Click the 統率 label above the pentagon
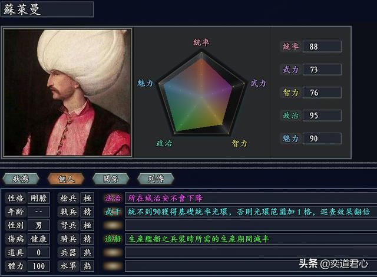This screenshot has height=277, width=377. [201, 42]
